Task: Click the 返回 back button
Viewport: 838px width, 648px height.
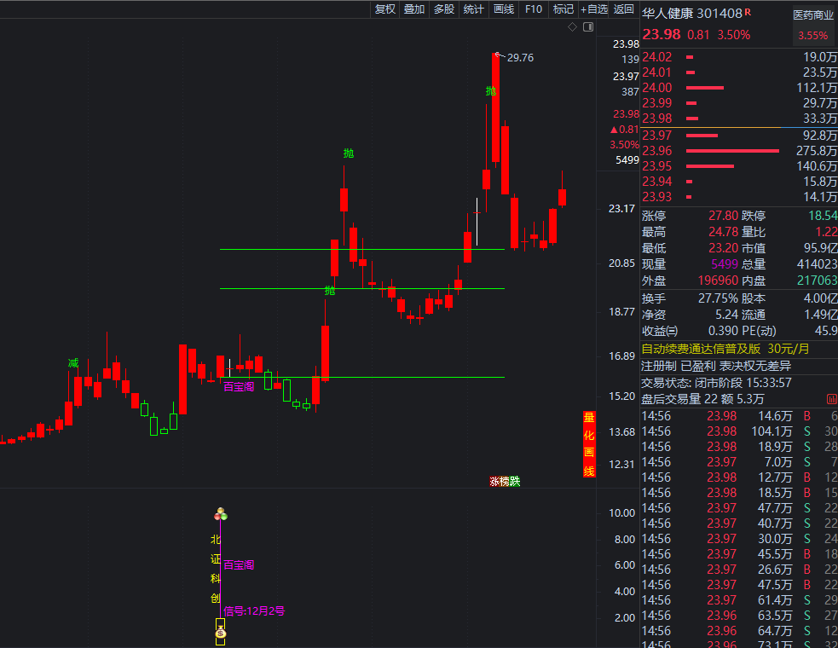Action: tap(624, 9)
